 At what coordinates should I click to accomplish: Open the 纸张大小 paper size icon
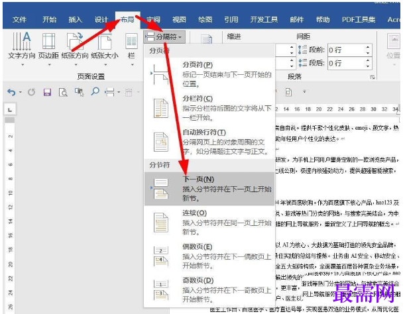pyautogui.click(x=105, y=42)
